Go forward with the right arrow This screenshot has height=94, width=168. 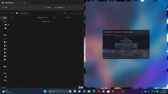6,13
